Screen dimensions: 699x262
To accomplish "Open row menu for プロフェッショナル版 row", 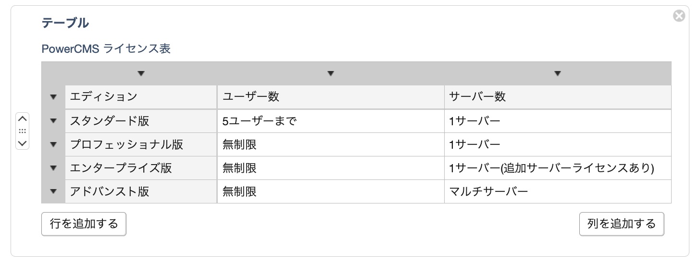I will coord(53,144).
